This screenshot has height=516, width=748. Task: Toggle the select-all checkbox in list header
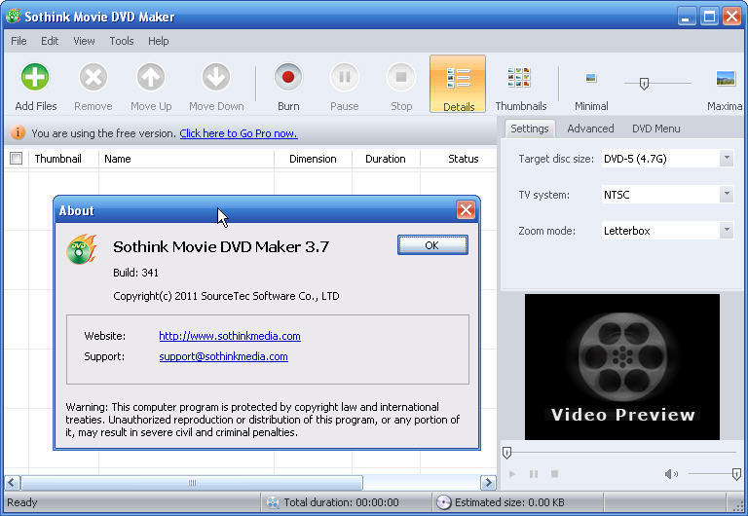click(x=16, y=159)
